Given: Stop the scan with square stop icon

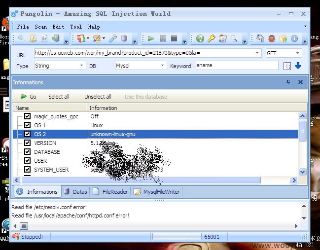Looking at the screenshot, I should [174, 38].
